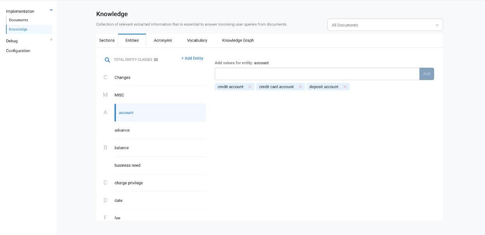Switch to the Sections tab
The width and height of the screenshot is (485, 235).
click(x=107, y=40)
